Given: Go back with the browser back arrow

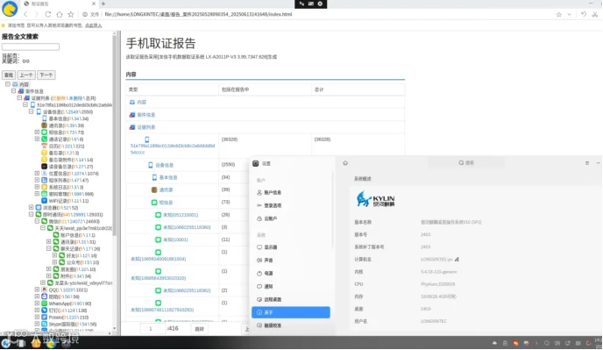Looking at the screenshot, I should (25, 14).
